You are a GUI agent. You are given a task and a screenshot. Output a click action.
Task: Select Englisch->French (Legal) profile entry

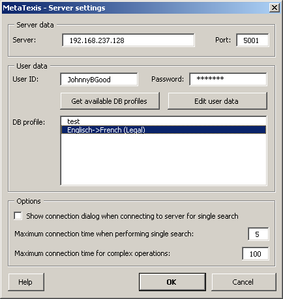click(164, 130)
